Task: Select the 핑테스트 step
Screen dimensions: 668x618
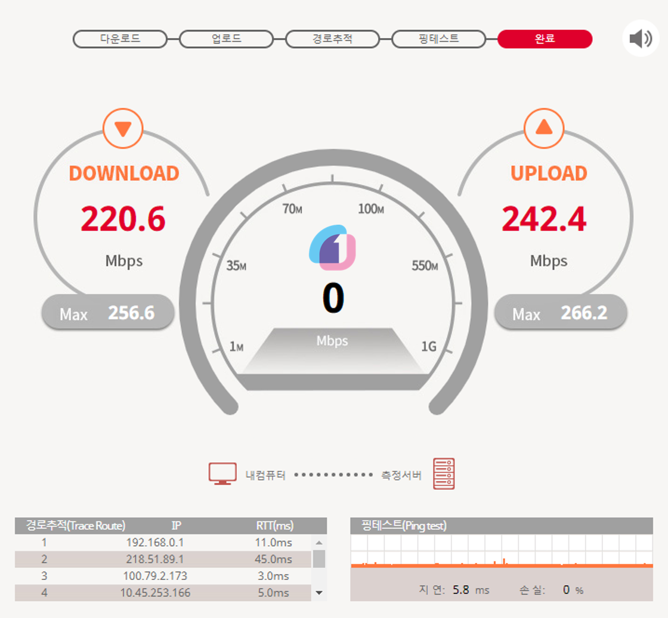Action: tap(438, 39)
